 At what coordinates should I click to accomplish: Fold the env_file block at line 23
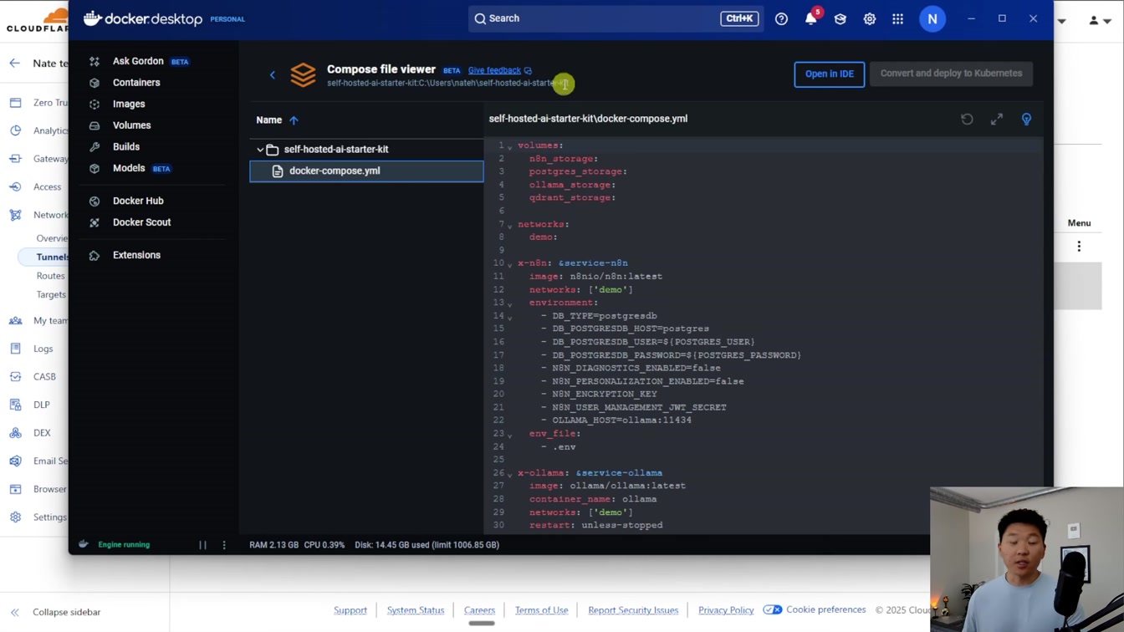click(x=509, y=436)
